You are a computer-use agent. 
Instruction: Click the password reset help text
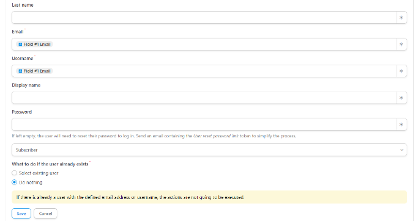[154, 136]
